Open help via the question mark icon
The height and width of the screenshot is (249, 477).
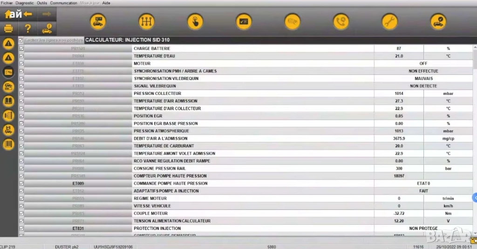click(x=27, y=29)
